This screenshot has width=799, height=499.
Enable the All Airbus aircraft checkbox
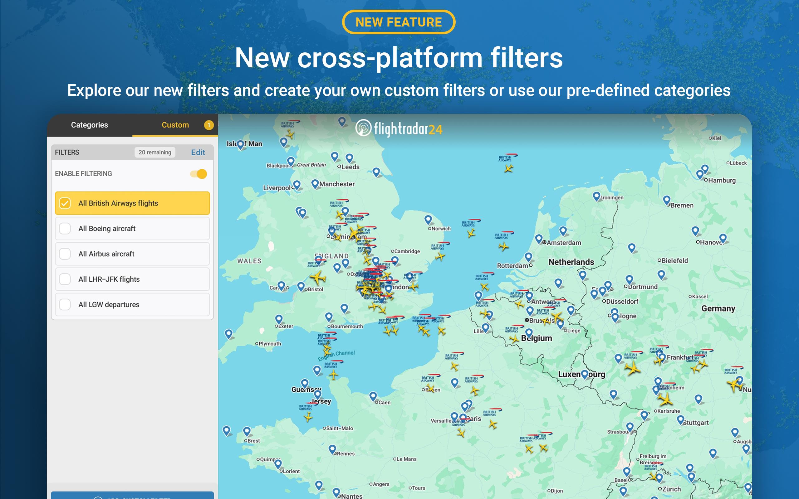click(65, 254)
